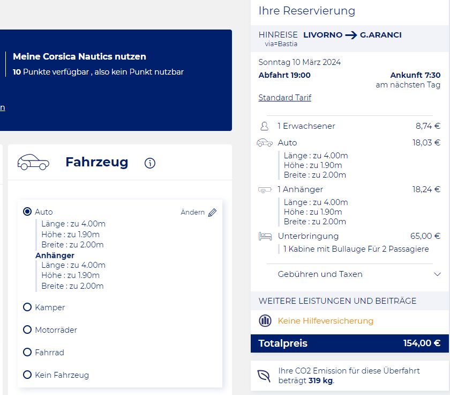Select the Kamper vehicle option
450x395 pixels.
coord(27,307)
